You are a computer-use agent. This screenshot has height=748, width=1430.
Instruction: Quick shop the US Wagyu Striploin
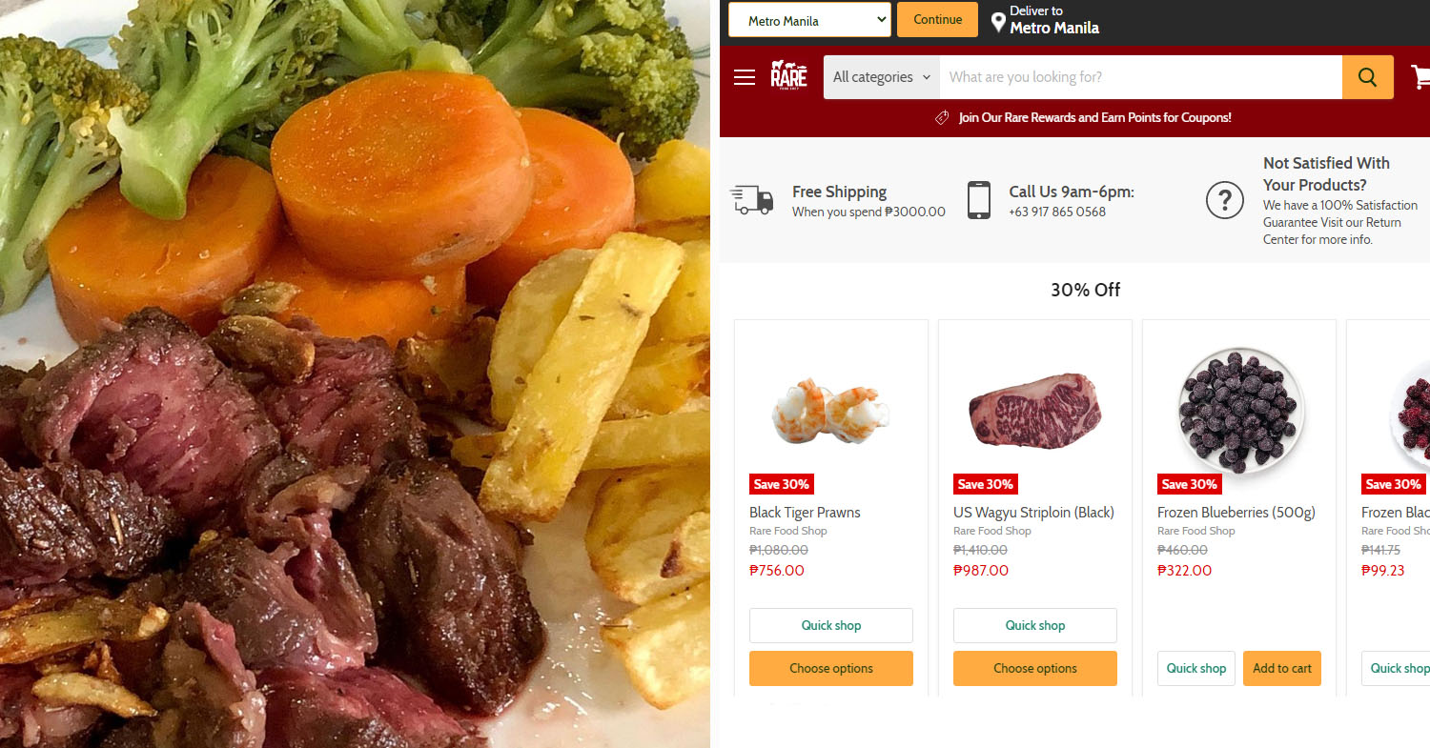pyautogui.click(x=1035, y=625)
